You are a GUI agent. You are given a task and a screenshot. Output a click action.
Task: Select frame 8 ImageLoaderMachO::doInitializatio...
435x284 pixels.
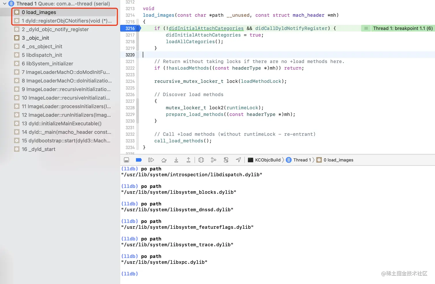60,81
